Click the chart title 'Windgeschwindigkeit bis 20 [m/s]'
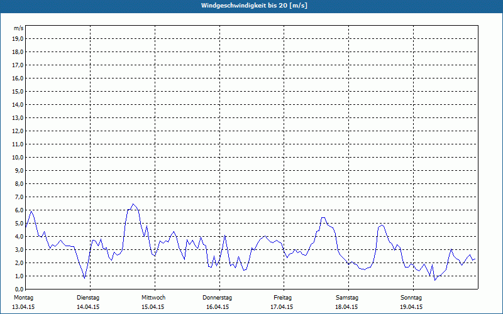 [254, 6]
